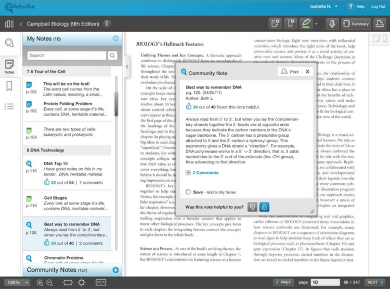The image size is (390, 289).
Task: Switch to two-page view
Action: 101,282
